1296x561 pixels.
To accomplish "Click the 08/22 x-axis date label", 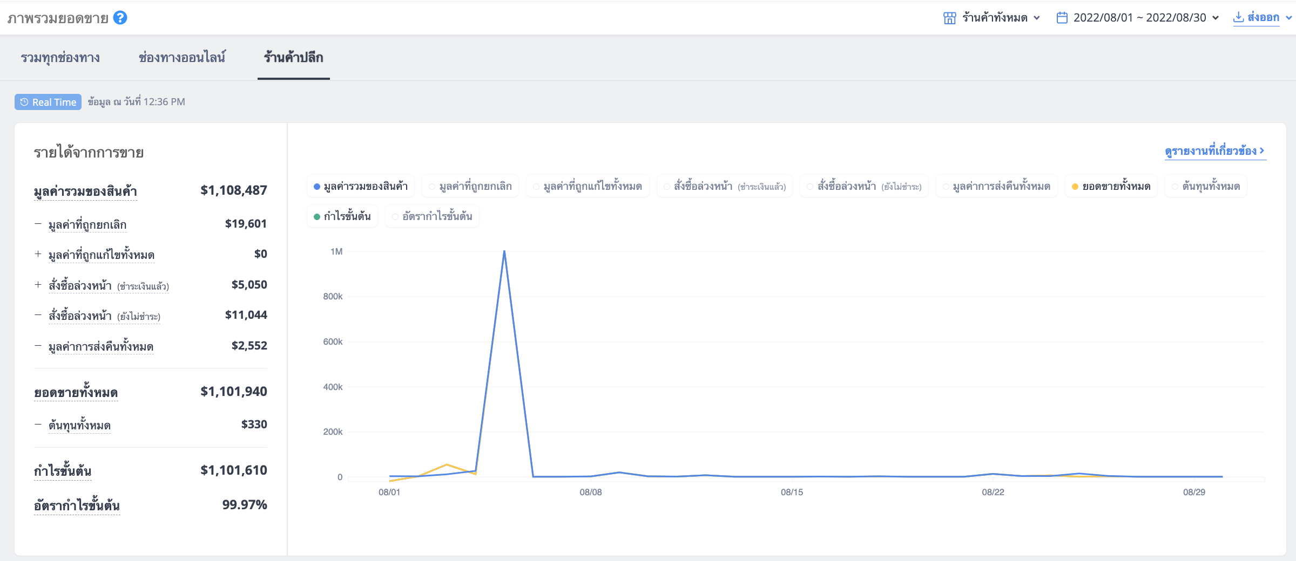I will [993, 492].
